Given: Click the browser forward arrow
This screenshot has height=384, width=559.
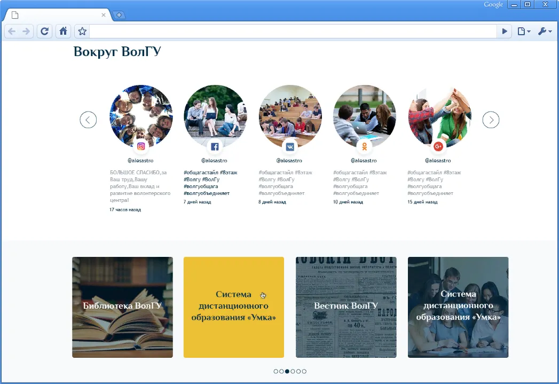Looking at the screenshot, I should [26, 32].
